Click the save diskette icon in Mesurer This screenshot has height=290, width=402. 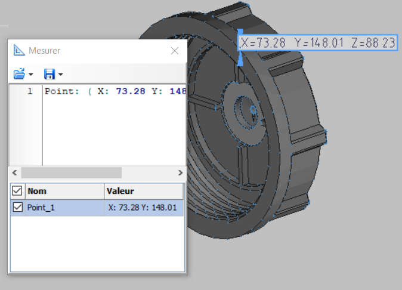[50, 74]
